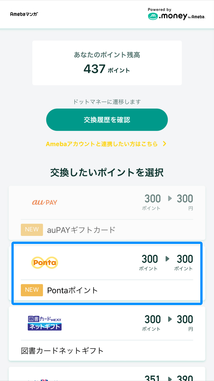Open the Amebaアカウントと連携したい方はこちら link
This screenshot has height=381, width=214.
[x=102, y=144]
